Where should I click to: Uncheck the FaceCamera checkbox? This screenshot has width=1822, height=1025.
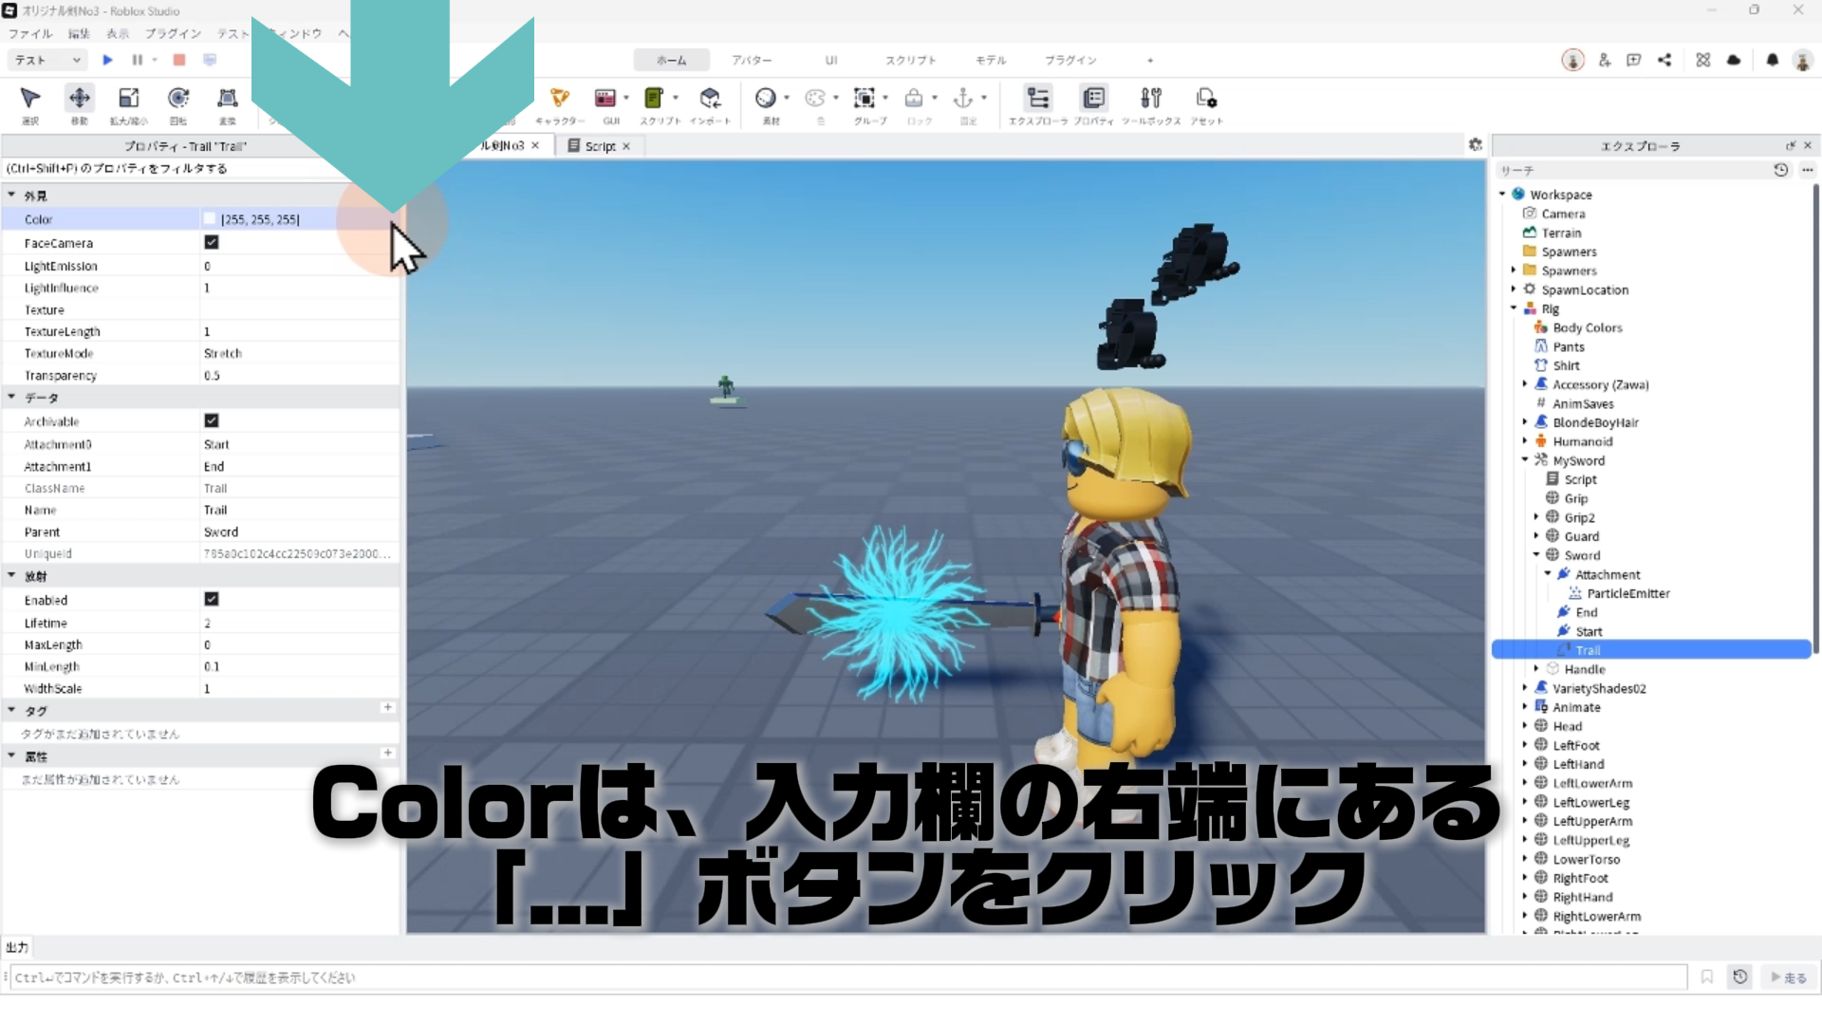coord(212,243)
